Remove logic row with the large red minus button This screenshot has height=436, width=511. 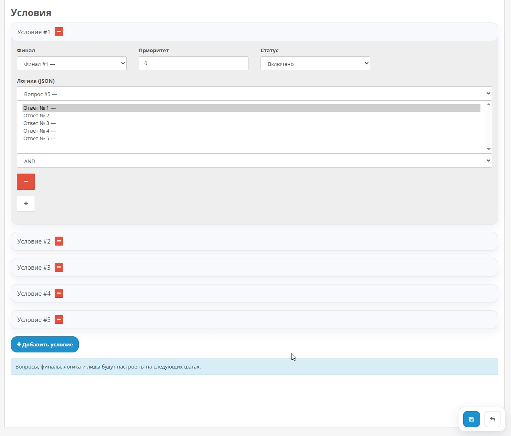(26, 182)
